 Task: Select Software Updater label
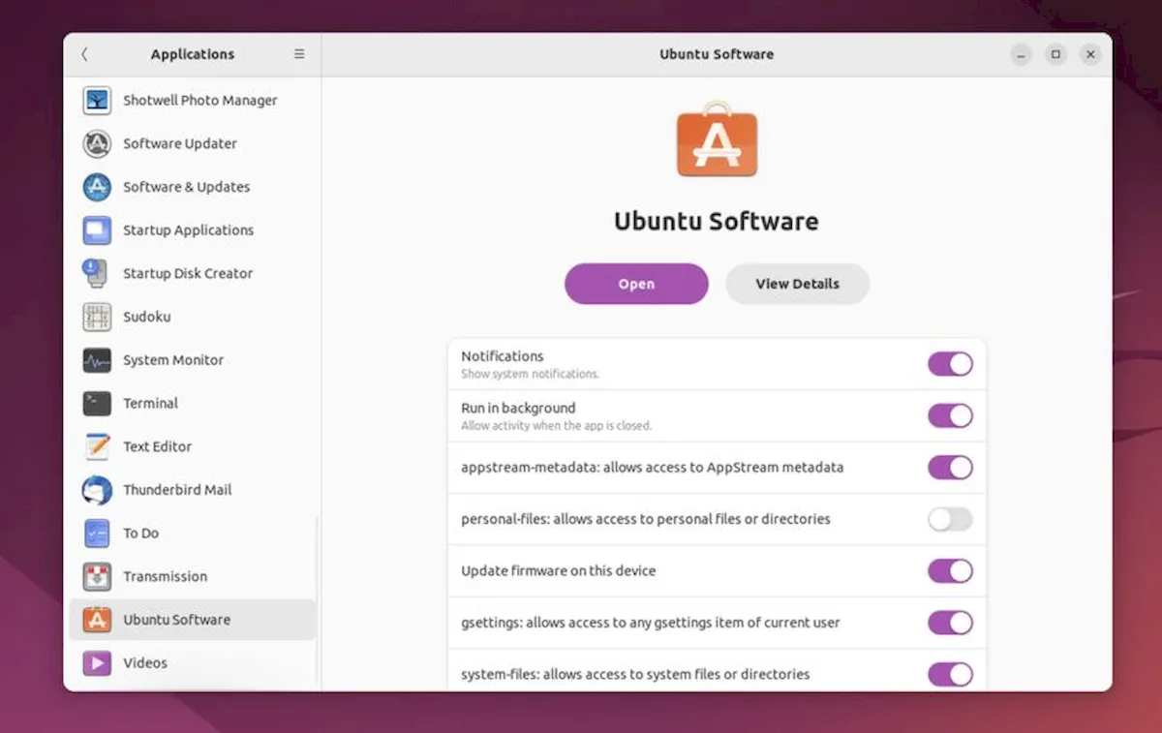point(180,143)
